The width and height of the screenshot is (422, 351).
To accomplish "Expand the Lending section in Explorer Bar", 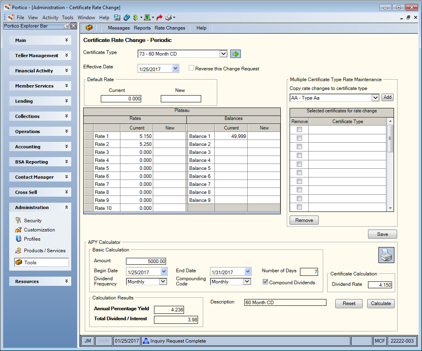I will pos(40,101).
